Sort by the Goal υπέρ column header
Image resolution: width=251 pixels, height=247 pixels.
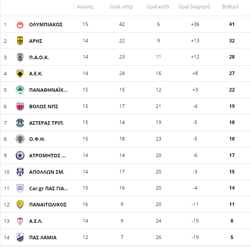(x=122, y=7)
